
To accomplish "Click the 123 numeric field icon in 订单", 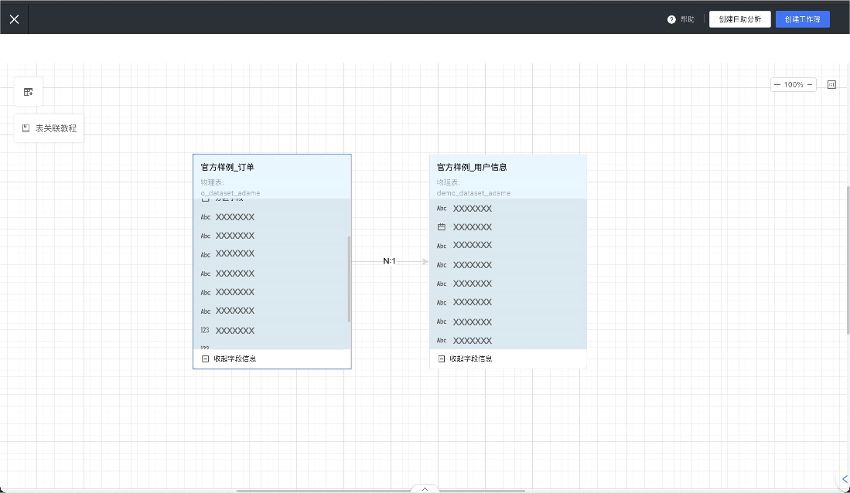I will point(205,331).
